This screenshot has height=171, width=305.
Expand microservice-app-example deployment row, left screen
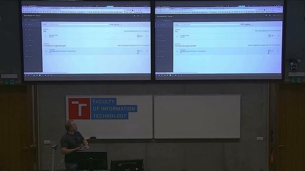click(x=46, y=51)
